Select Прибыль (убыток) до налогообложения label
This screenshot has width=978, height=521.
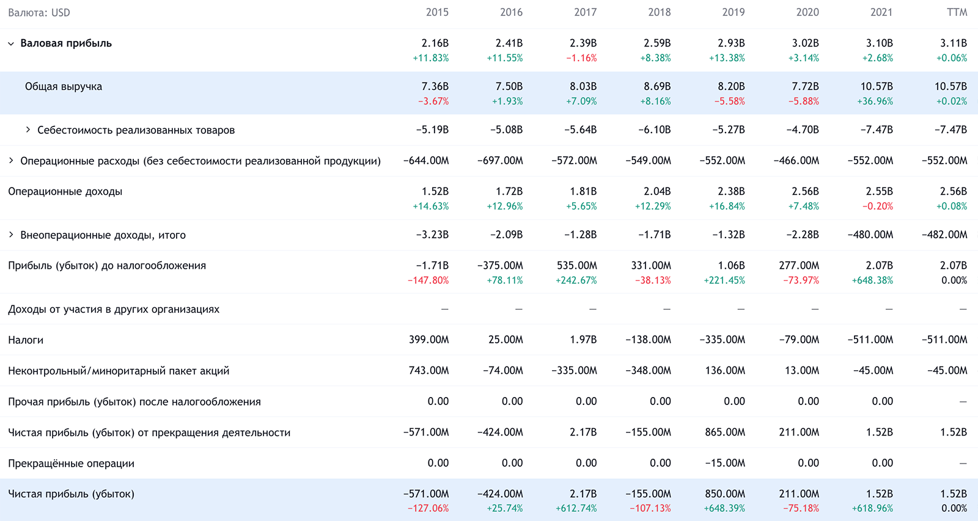[107, 266]
